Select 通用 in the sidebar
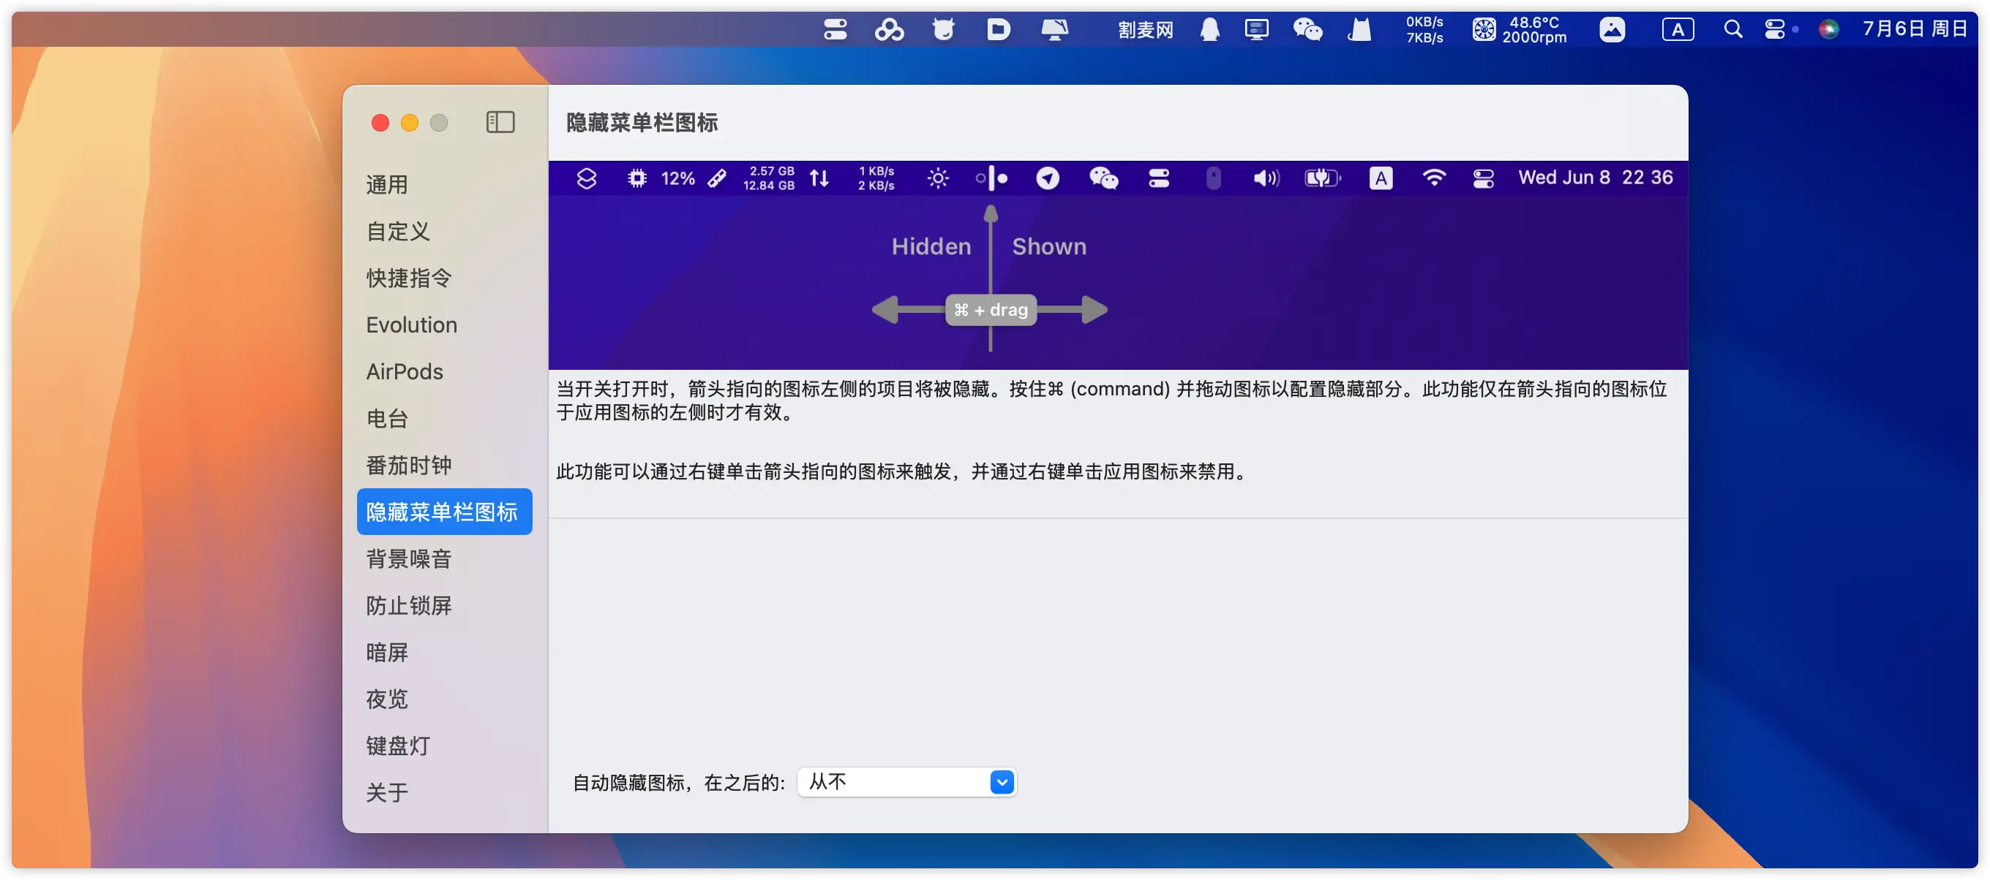The image size is (1990, 880). point(387,184)
